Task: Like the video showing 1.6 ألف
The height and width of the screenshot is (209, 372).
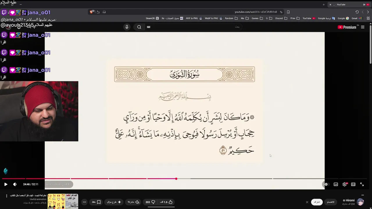Action: 167,202
